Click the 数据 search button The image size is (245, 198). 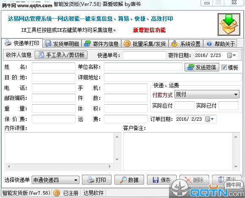pyautogui.click(x=129, y=180)
